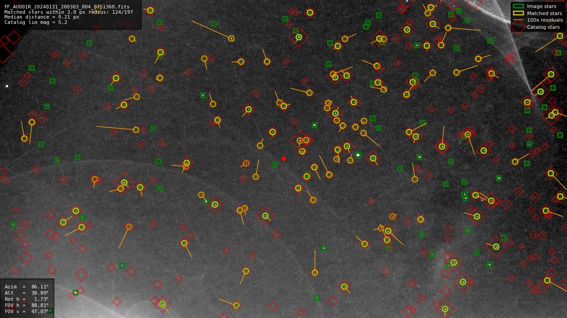Click the orange 100x residuals legend line

coord(518,20)
